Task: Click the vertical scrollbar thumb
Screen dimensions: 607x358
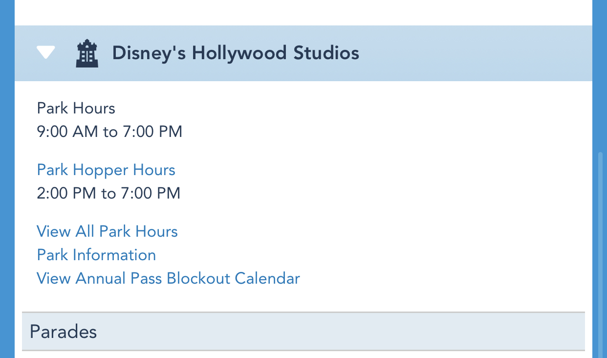Action: point(601,254)
